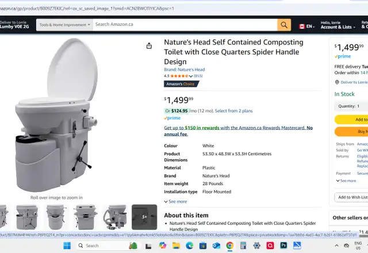Open Photoshop from the taskbar
Screen dimensions: 368x253
click(283, 246)
